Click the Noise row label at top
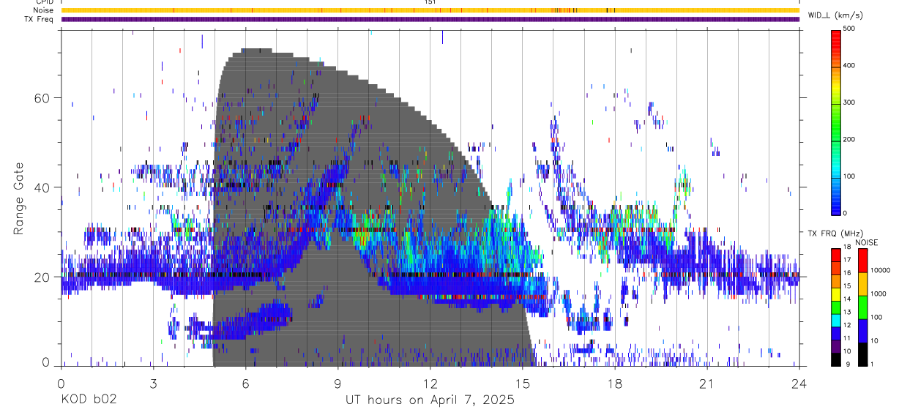Viewport: 899px width, 415px height. (43, 10)
